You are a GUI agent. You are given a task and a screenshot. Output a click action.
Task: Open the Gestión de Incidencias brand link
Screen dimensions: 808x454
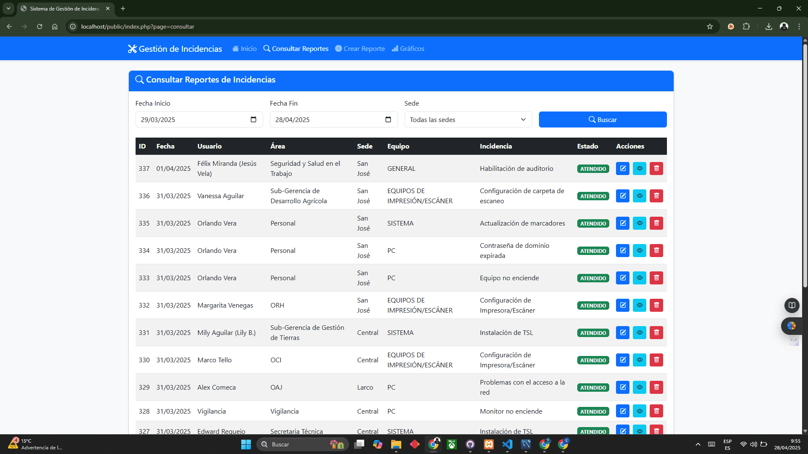175,49
